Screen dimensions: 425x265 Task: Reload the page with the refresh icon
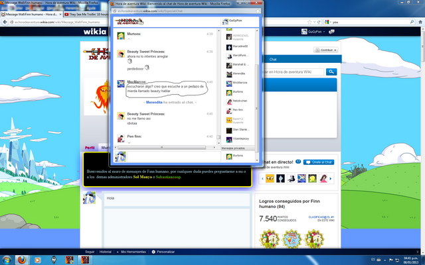pyautogui.click(x=319, y=22)
